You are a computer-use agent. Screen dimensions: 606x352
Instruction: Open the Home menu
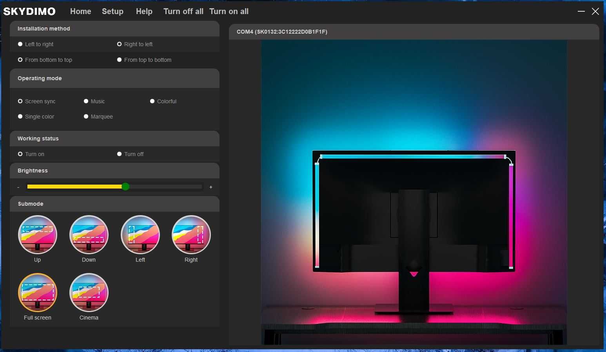pyautogui.click(x=81, y=11)
